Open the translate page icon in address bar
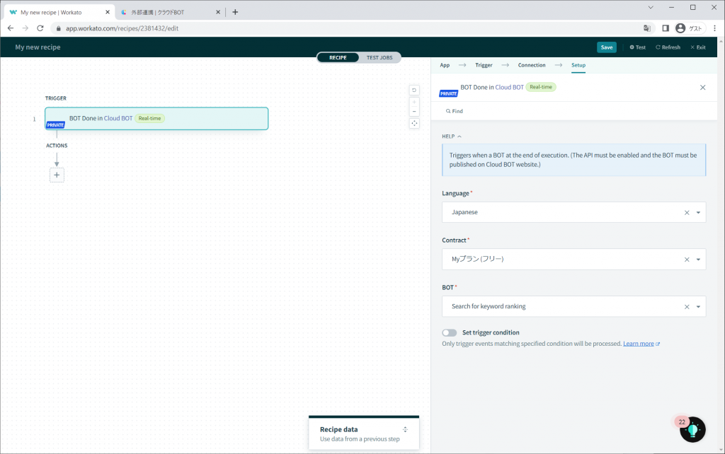 tap(647, 28)
